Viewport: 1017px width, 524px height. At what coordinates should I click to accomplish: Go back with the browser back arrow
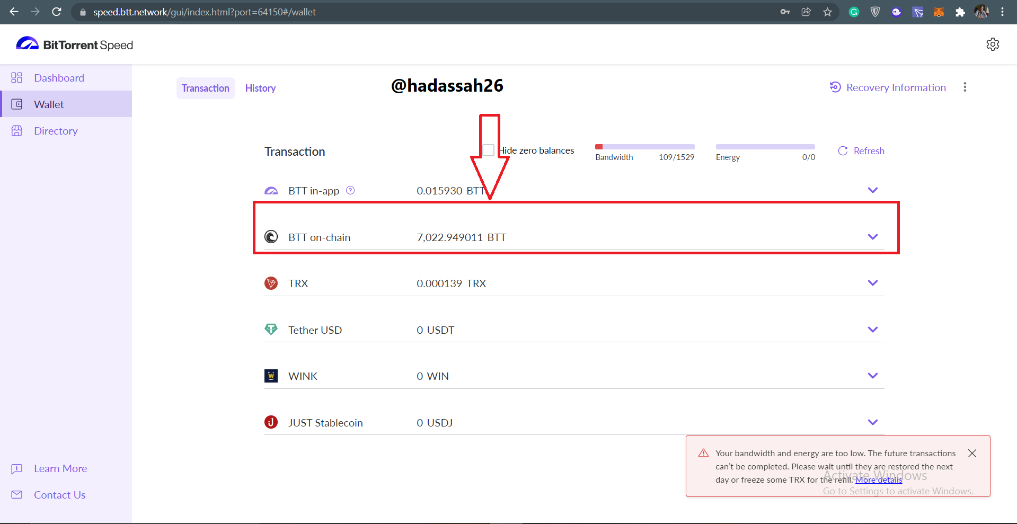coord(14,12)
